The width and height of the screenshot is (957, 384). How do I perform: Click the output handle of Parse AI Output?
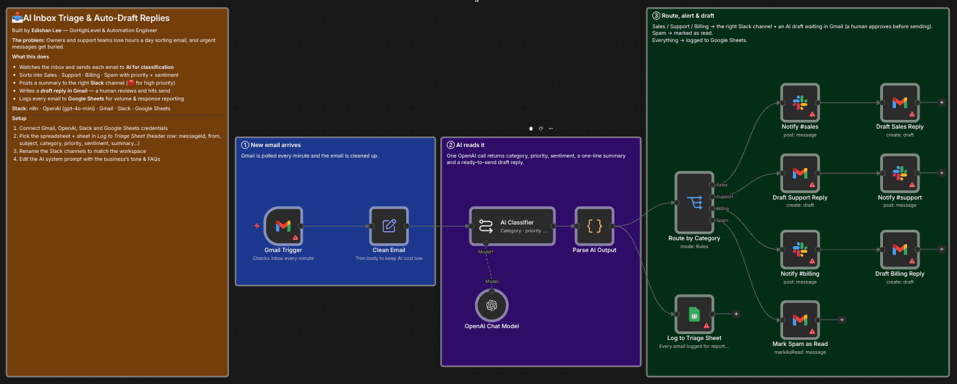613,226
